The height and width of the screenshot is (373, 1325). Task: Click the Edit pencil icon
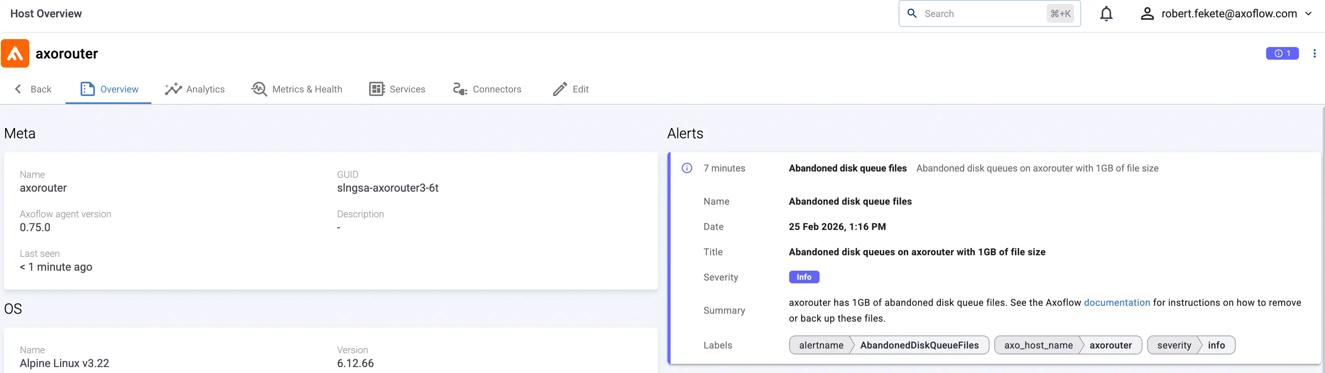coord(560,89)
